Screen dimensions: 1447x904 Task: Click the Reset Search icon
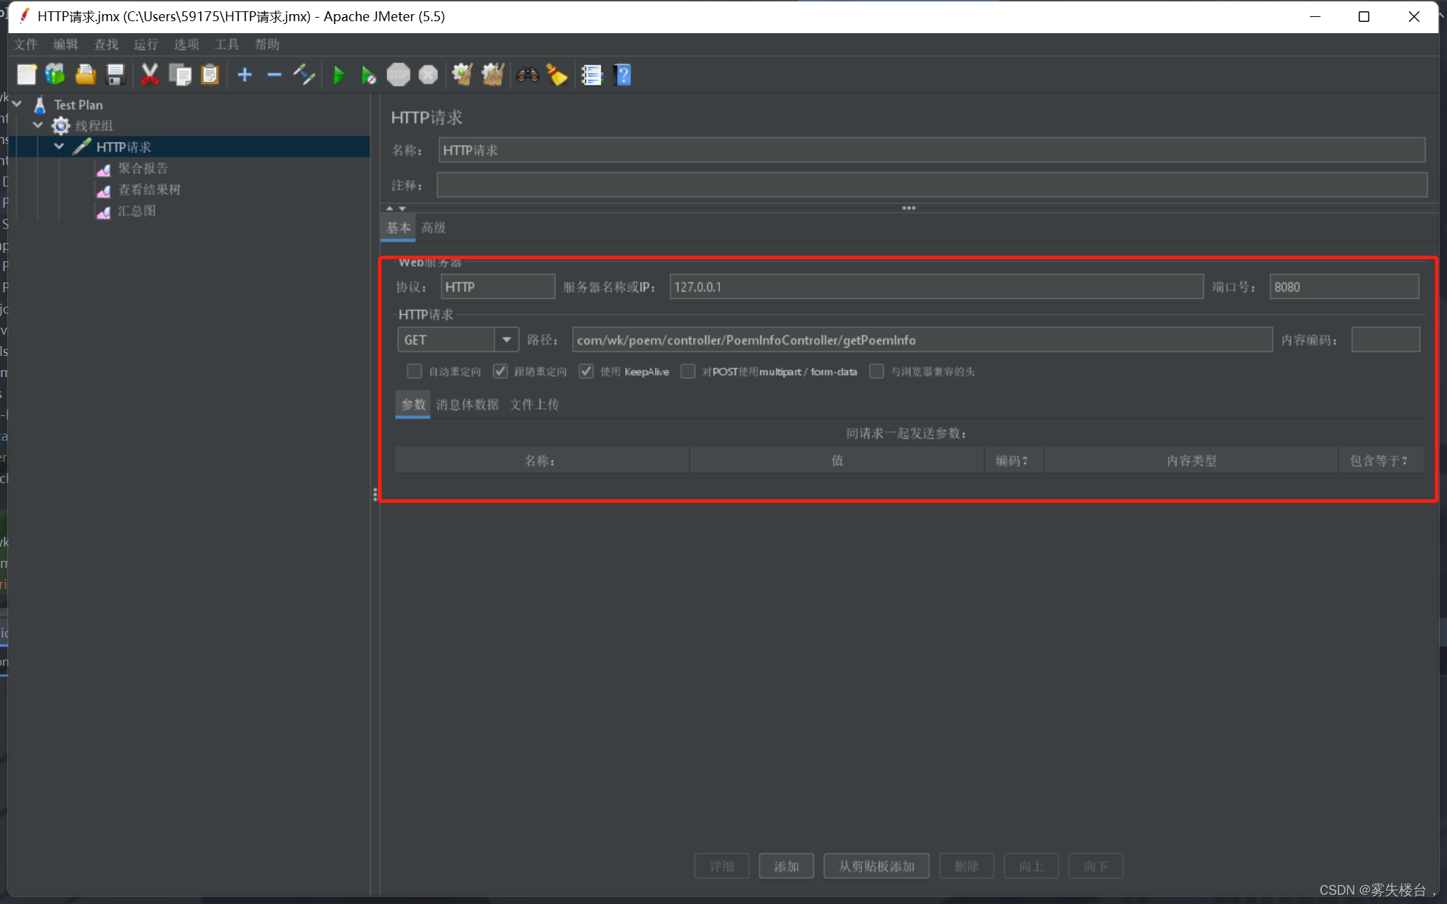point(557,75)
